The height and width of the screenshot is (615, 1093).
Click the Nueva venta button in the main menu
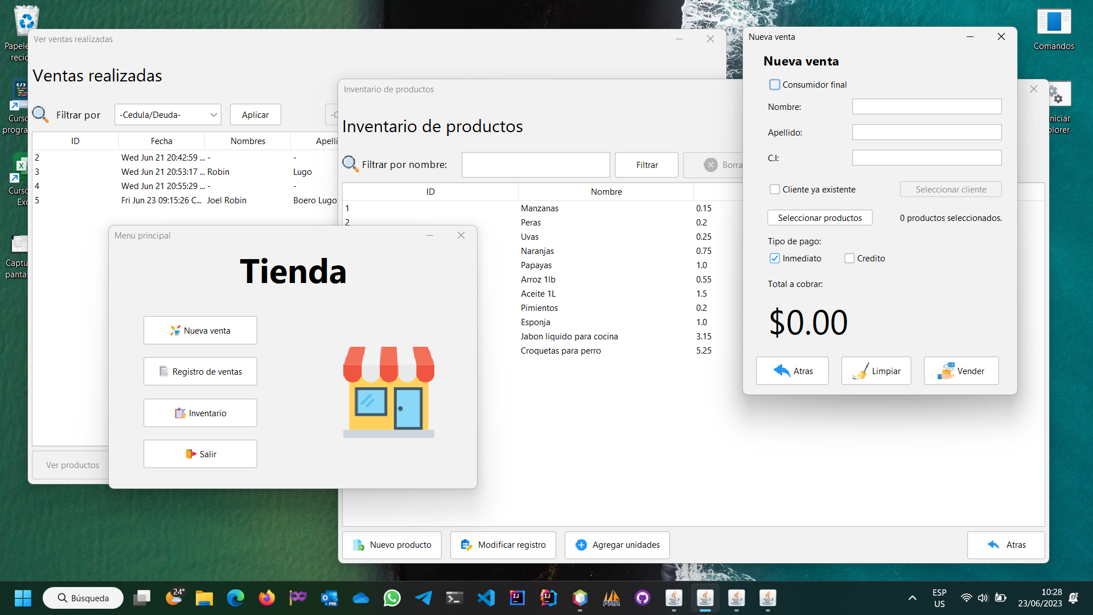(x=200, y=330)
